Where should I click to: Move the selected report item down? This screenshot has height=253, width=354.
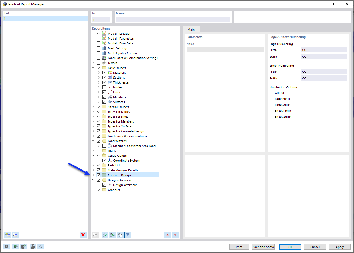pos(175,235)
